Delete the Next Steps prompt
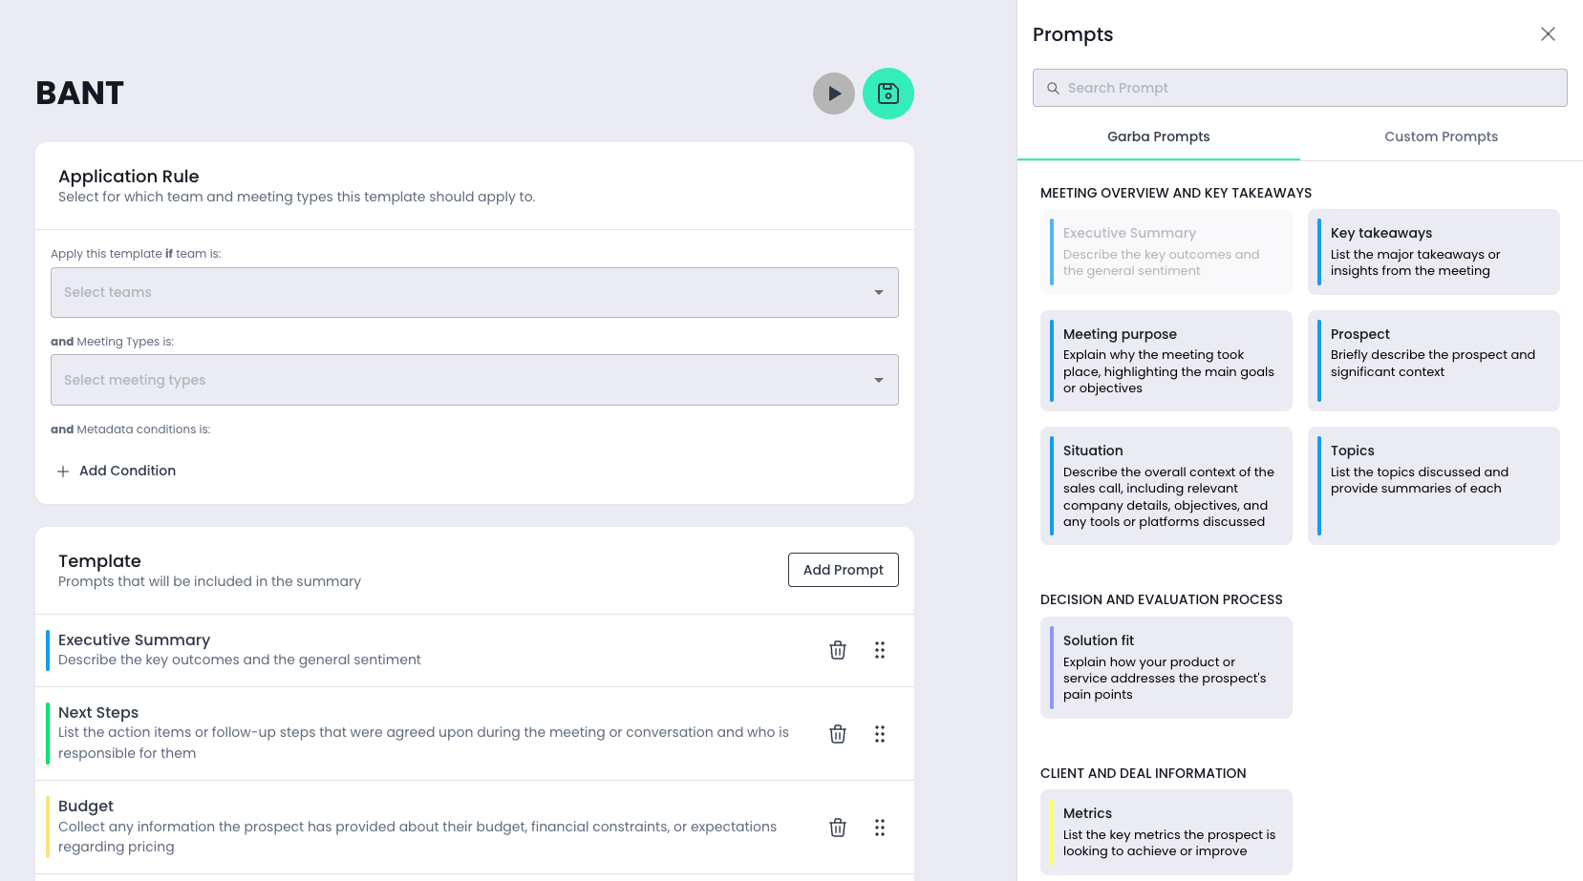The width and height of the screenshot is (1583, 881). (x=837, y=734)
